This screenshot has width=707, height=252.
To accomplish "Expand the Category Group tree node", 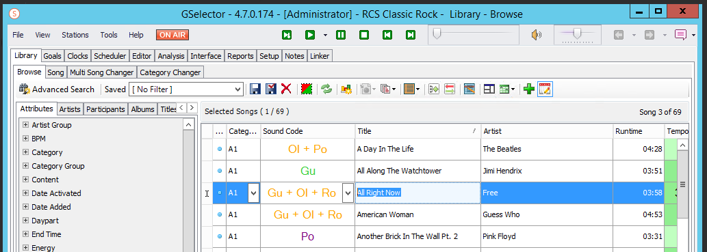I will (x=26, y=166).
